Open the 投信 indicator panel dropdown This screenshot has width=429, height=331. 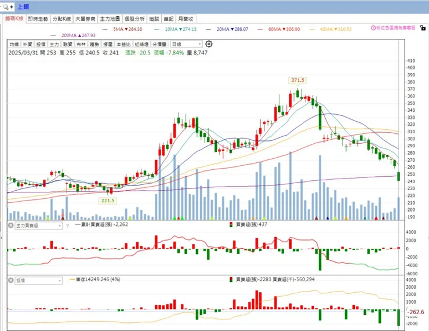(38, 281)
